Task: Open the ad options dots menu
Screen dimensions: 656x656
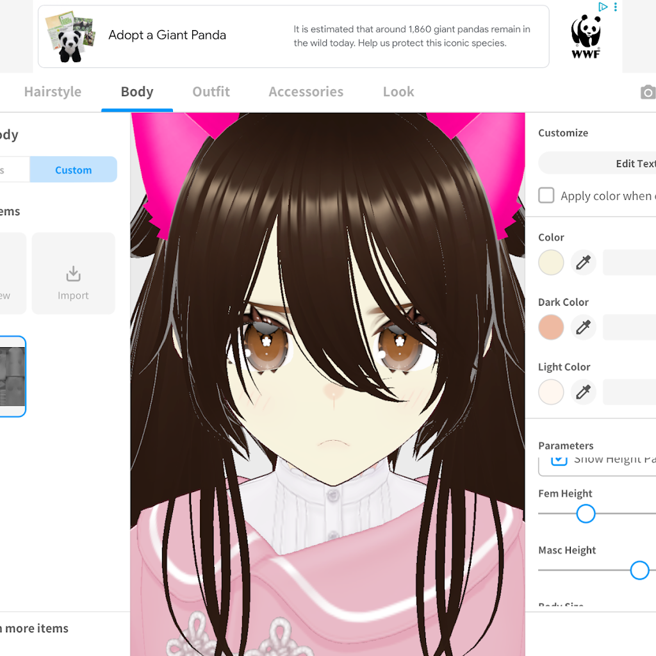Action: point(616,7)
